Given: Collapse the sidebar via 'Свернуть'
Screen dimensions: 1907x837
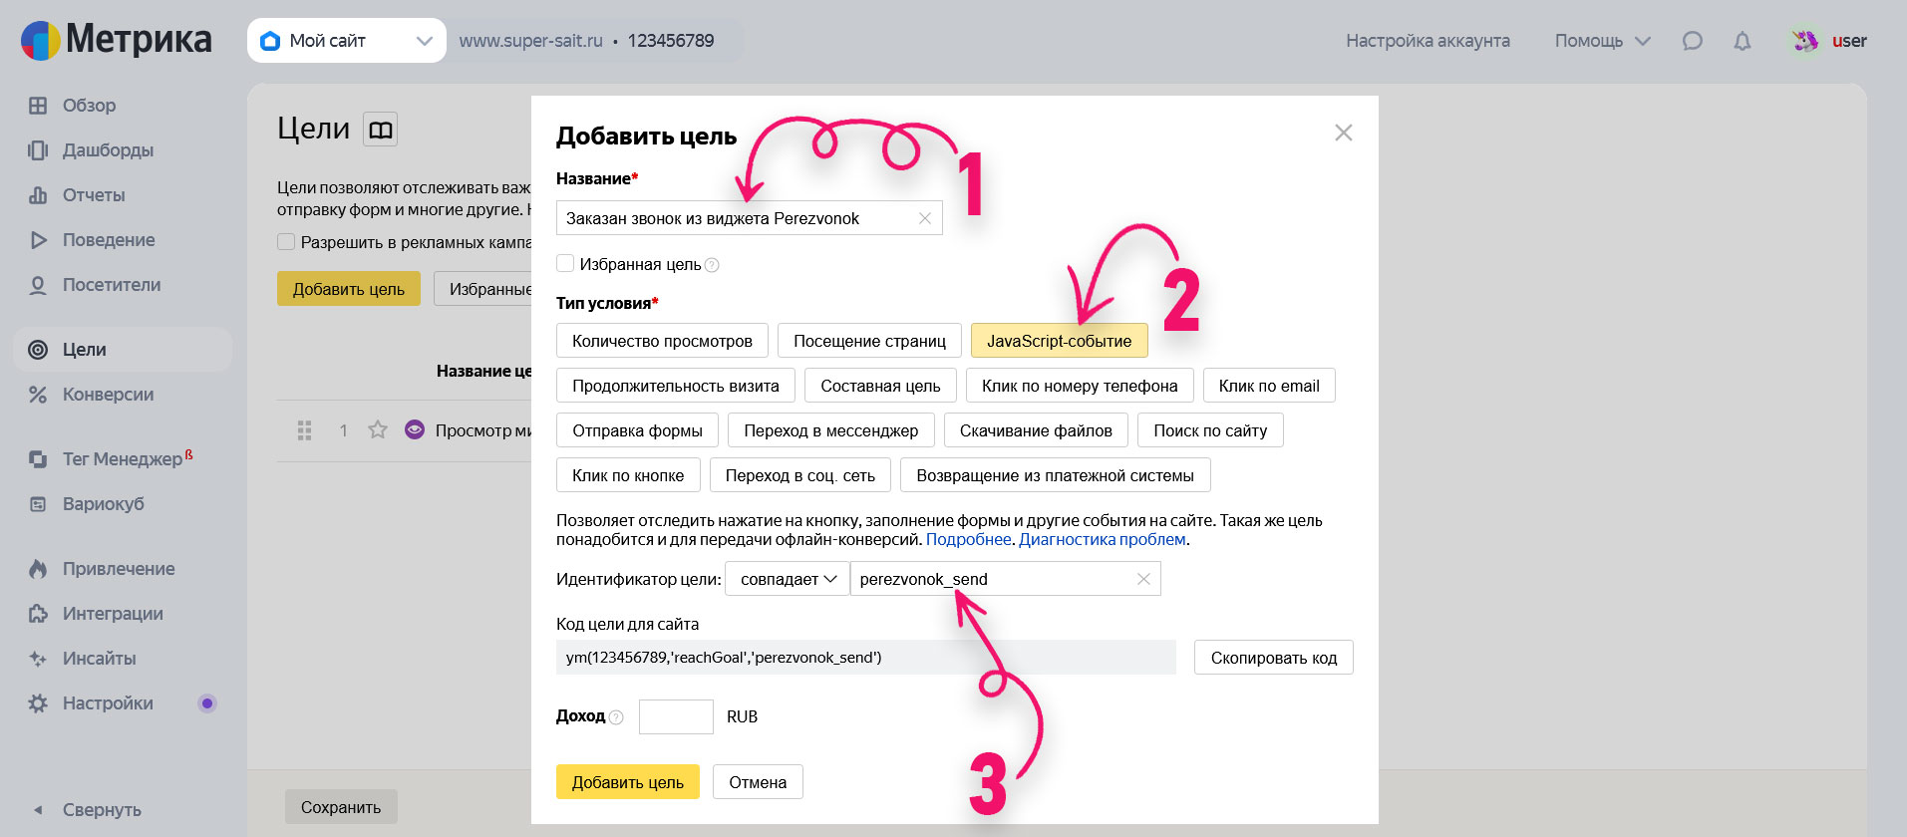Looking at the screenshot, I should pos(87,810).
